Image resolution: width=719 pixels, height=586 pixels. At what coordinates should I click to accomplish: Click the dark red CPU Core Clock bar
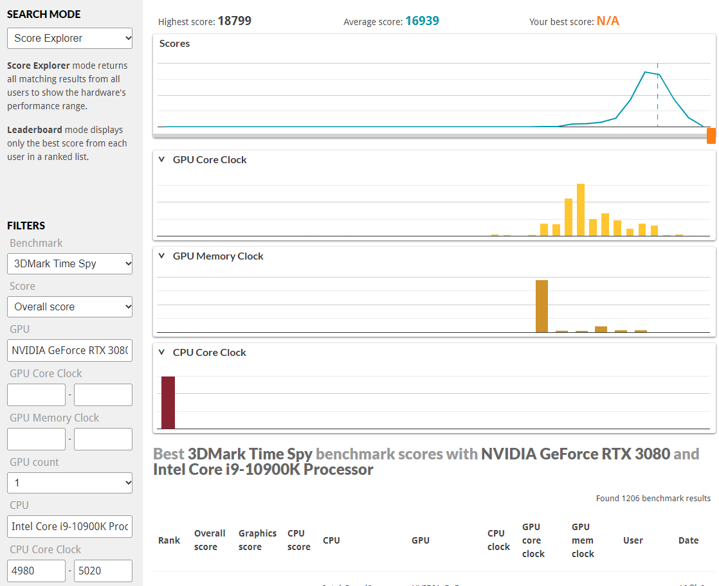[x=168, y=402]
